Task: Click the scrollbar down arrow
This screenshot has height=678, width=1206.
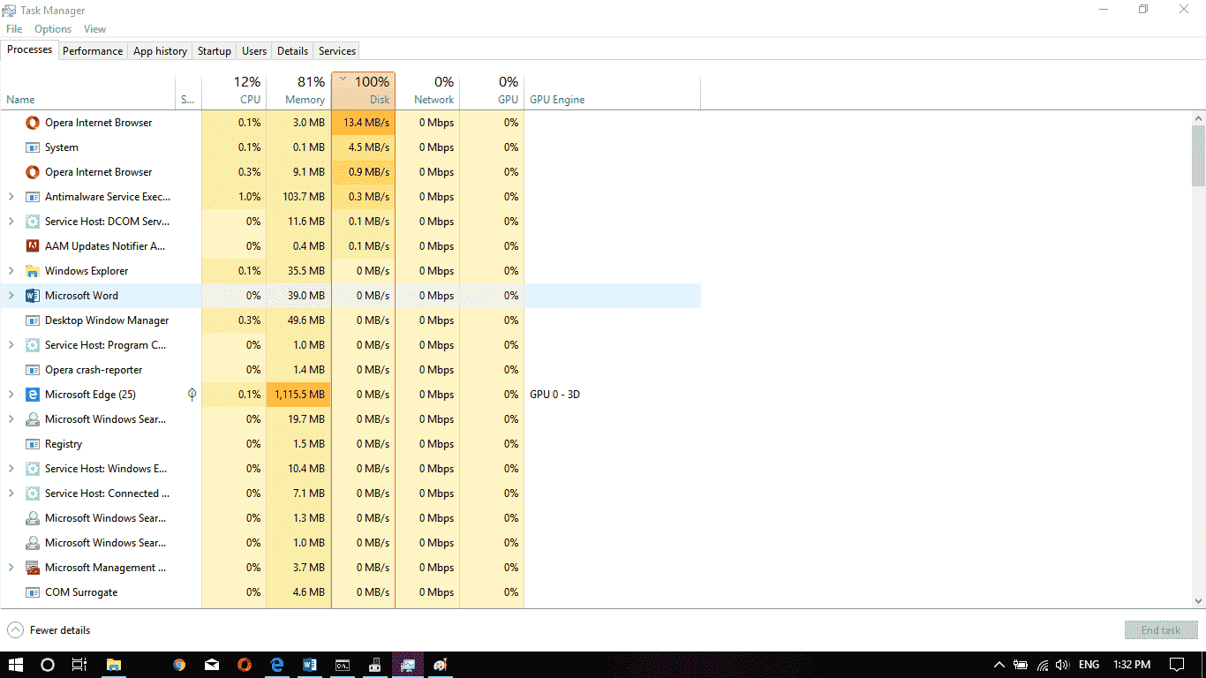Action: tap(1198, 601)
